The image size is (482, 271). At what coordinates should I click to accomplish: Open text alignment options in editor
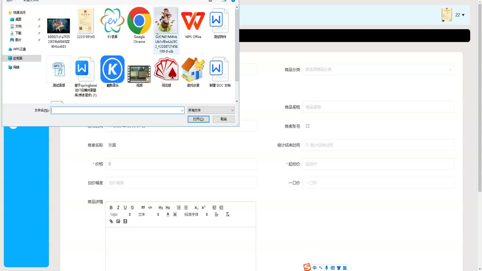pyautogui.click(x=217, y=215)
